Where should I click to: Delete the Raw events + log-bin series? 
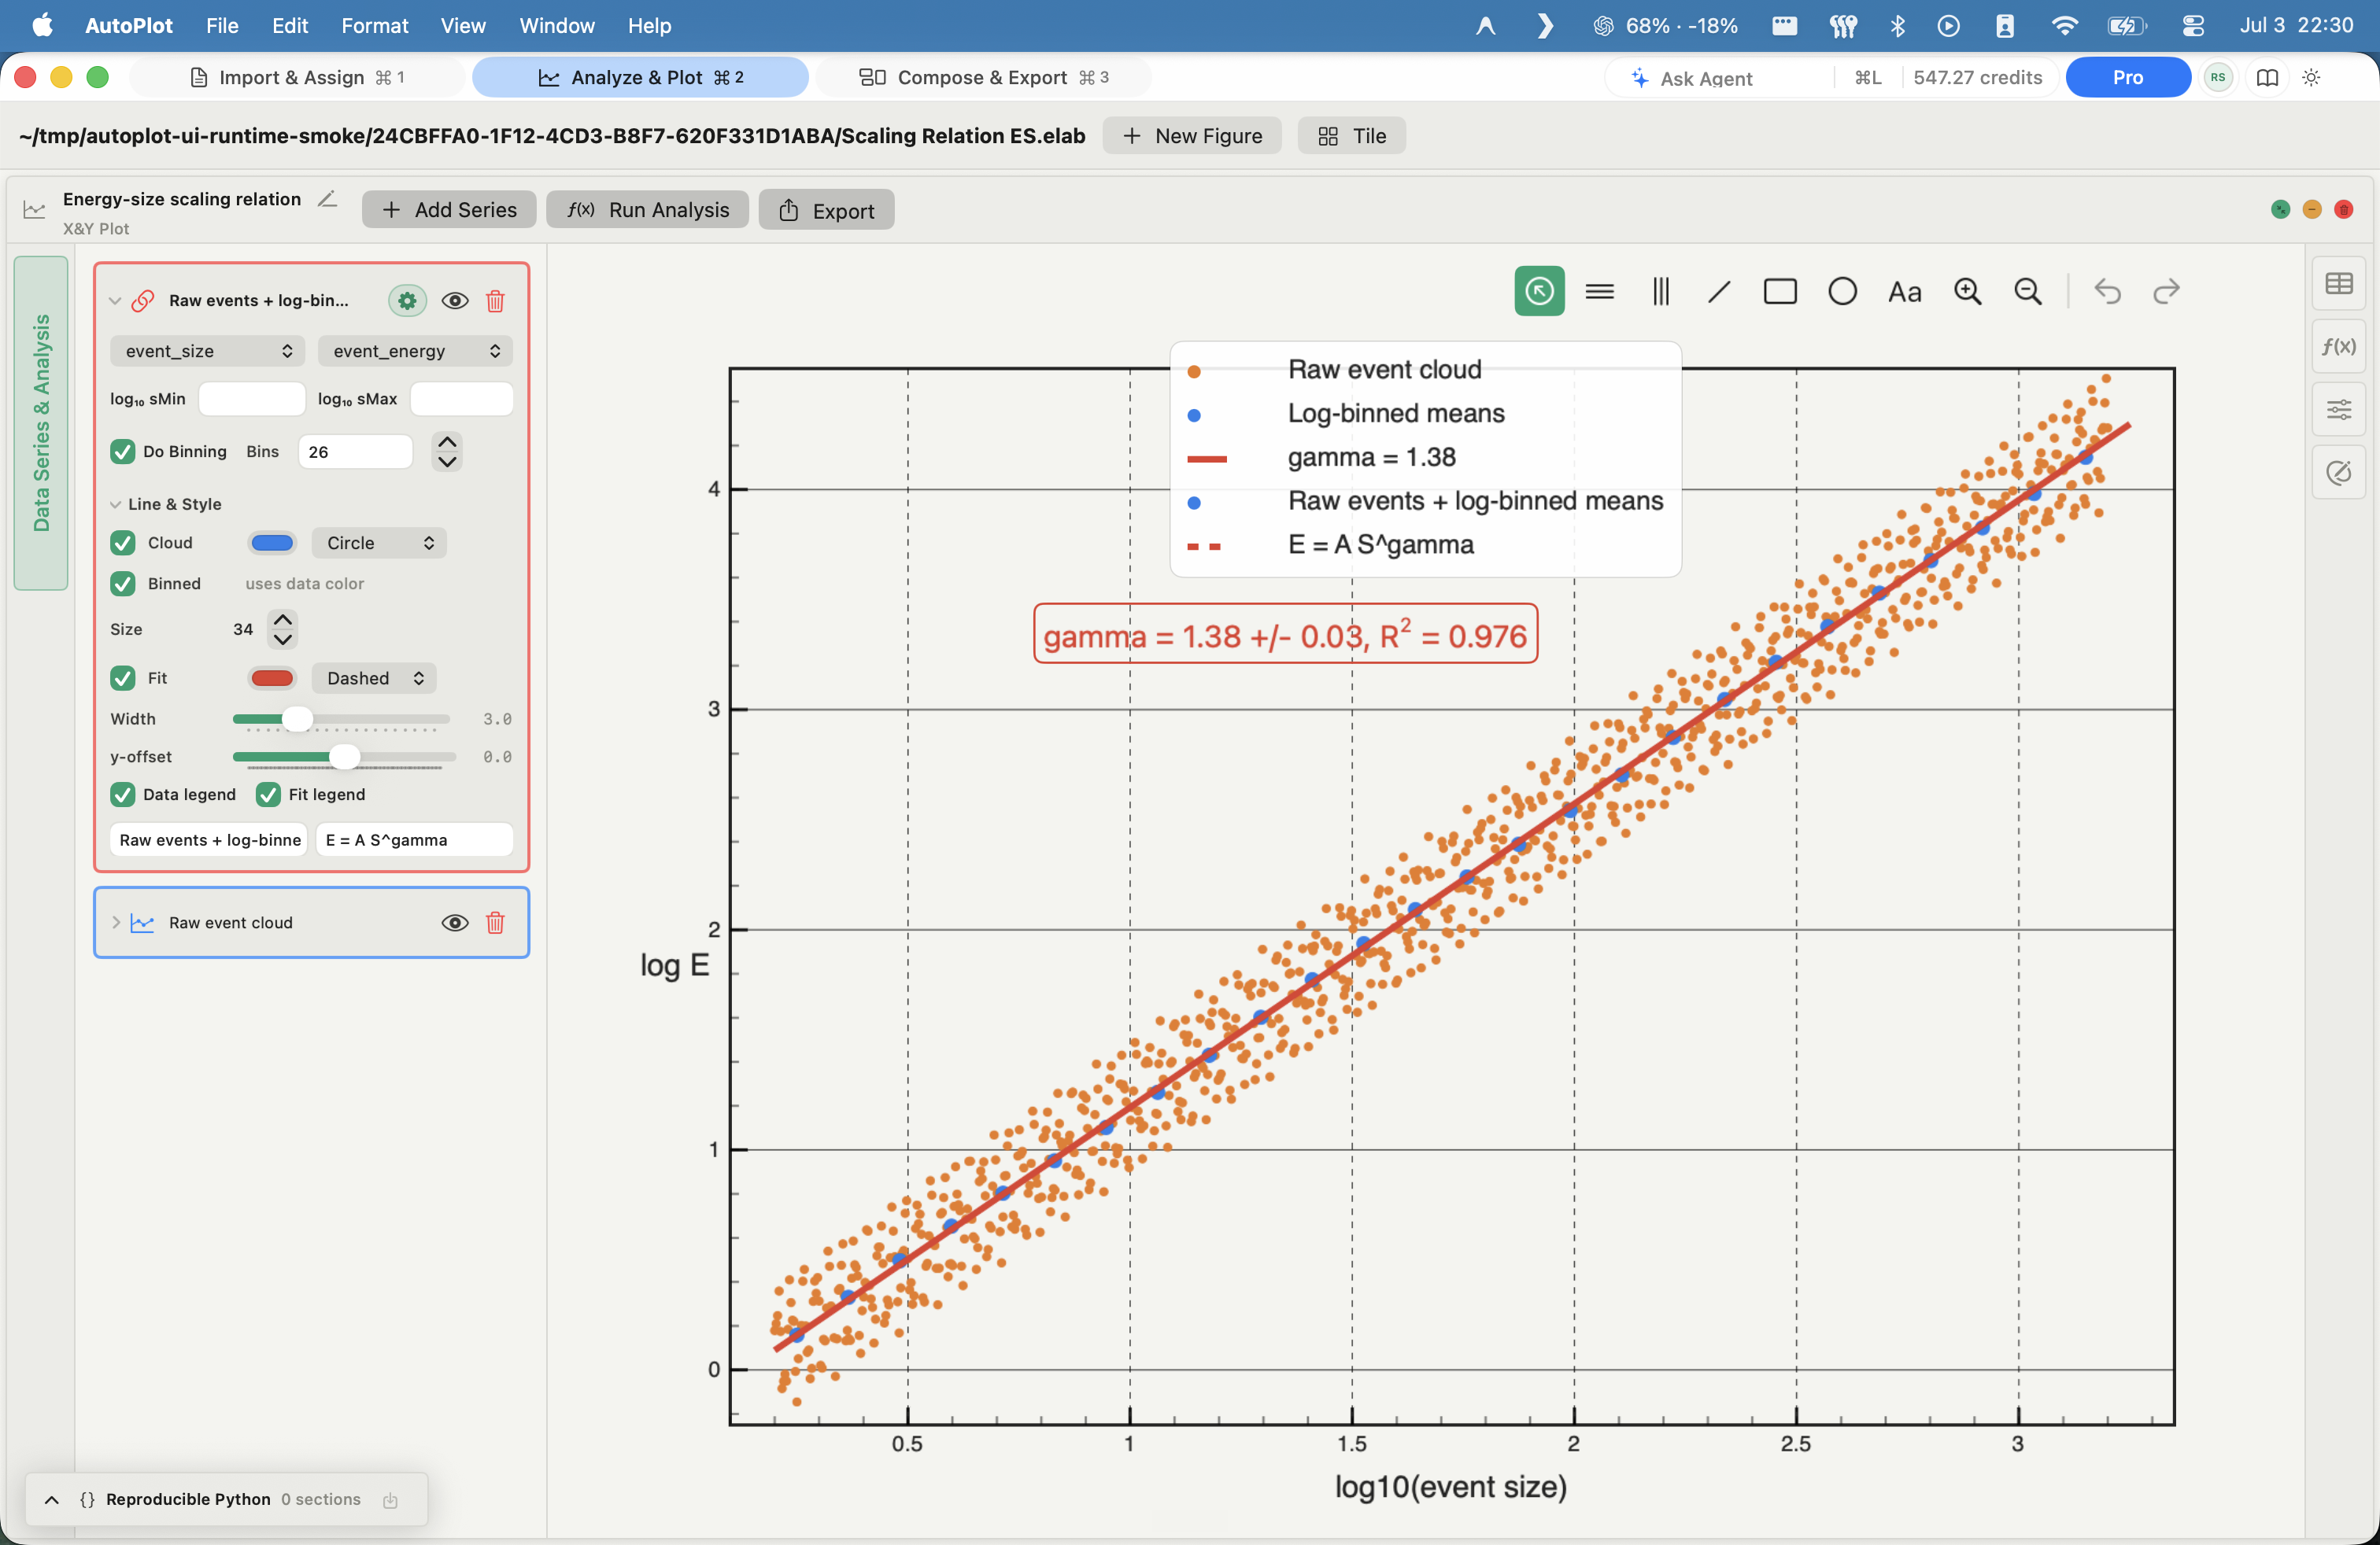click(x=495, y=300)
